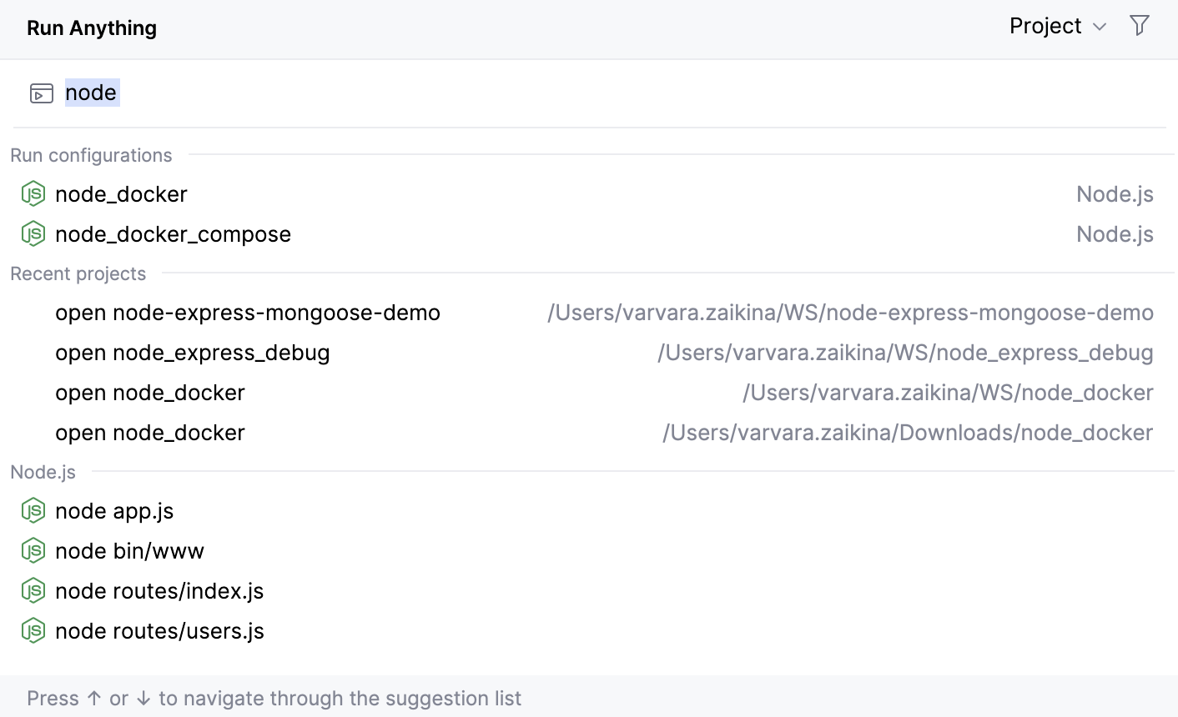Run the node app.js command

[114, 510]
